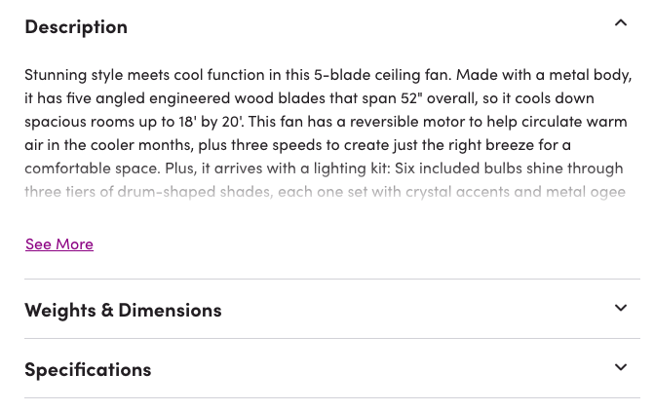This screenshot has height=411, width=654.
Task: Expand the Specifications accordion row
Action: pyautogui.click(x=331, y=369)
